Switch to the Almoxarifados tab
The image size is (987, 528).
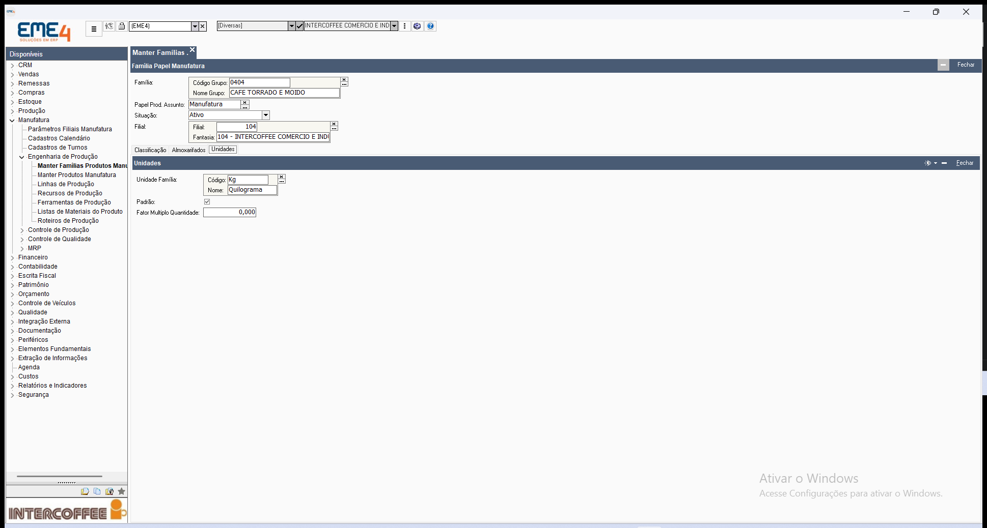(x=188, y=150)
